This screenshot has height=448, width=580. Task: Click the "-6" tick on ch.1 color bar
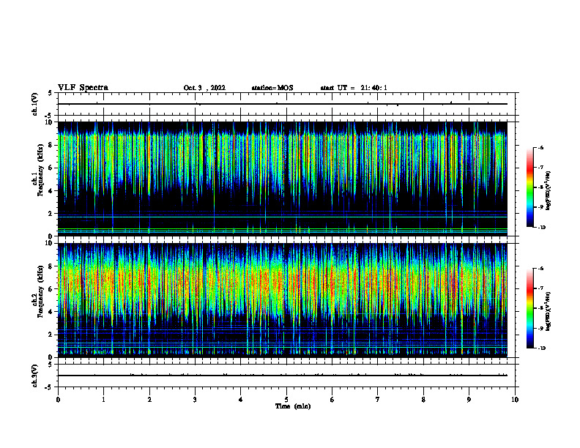(540, 148)
